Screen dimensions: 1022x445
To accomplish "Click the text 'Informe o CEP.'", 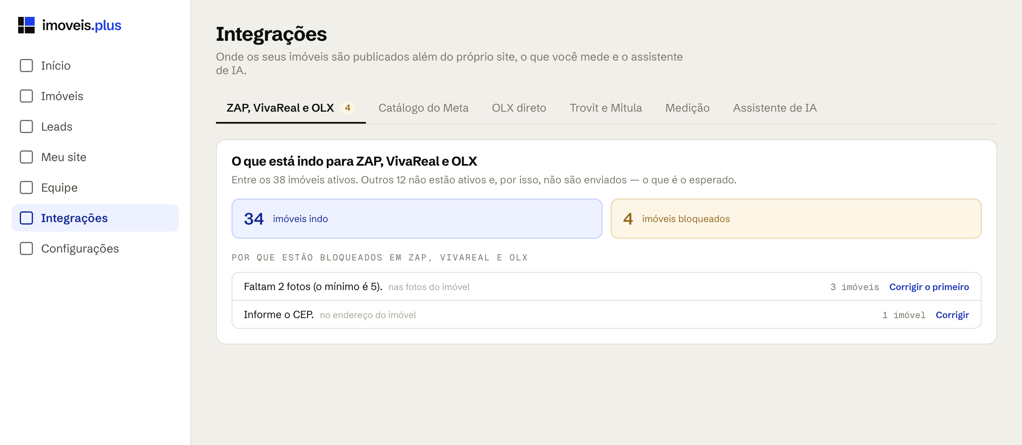I will (x=279, y=315).
